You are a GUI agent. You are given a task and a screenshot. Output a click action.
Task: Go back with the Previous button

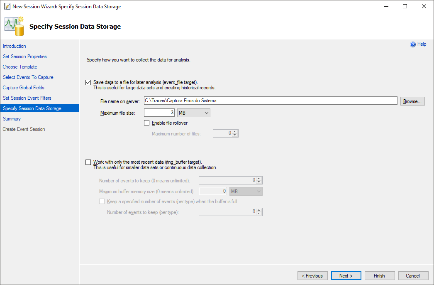coord(312,276)
